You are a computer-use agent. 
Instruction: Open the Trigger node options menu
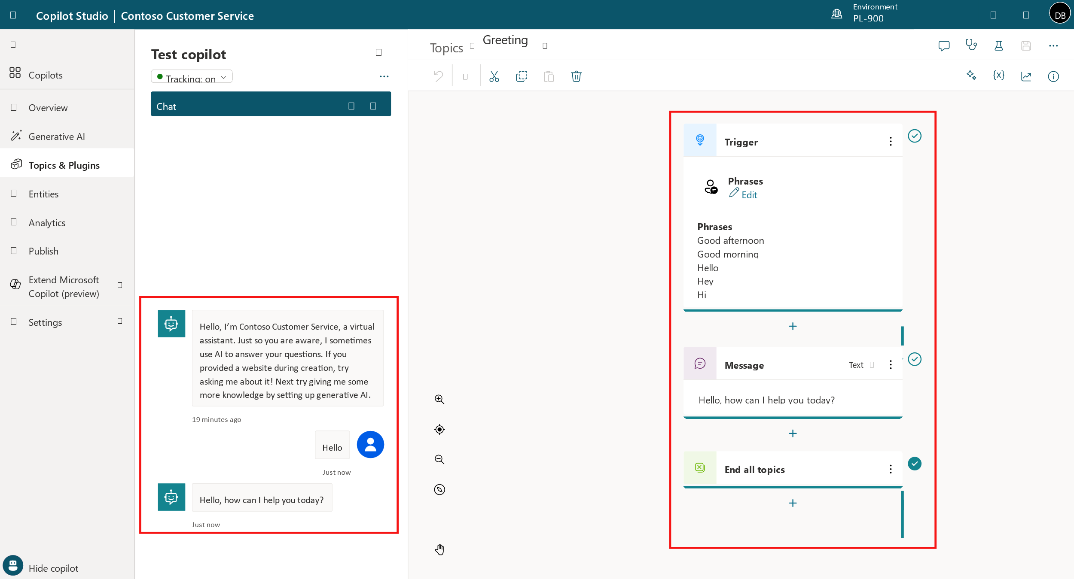(891, 142)
